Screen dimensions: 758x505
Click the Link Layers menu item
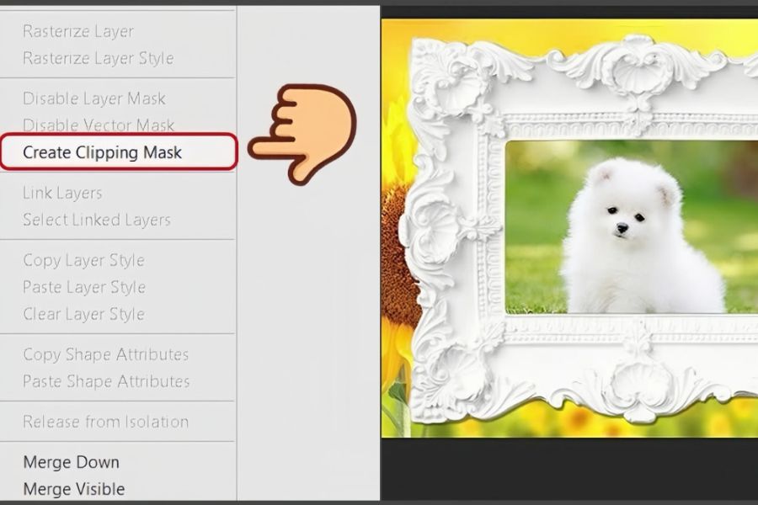[62, 193]
